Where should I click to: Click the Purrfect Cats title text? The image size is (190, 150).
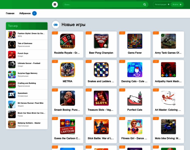tap(135, 110)
